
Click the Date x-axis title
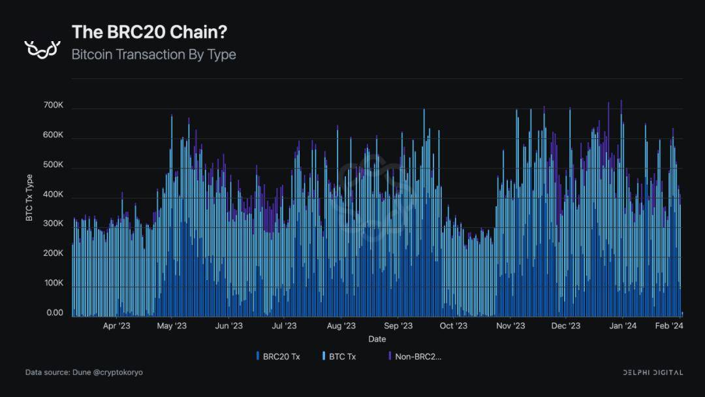pyautogui.click(x=377, y=339)
